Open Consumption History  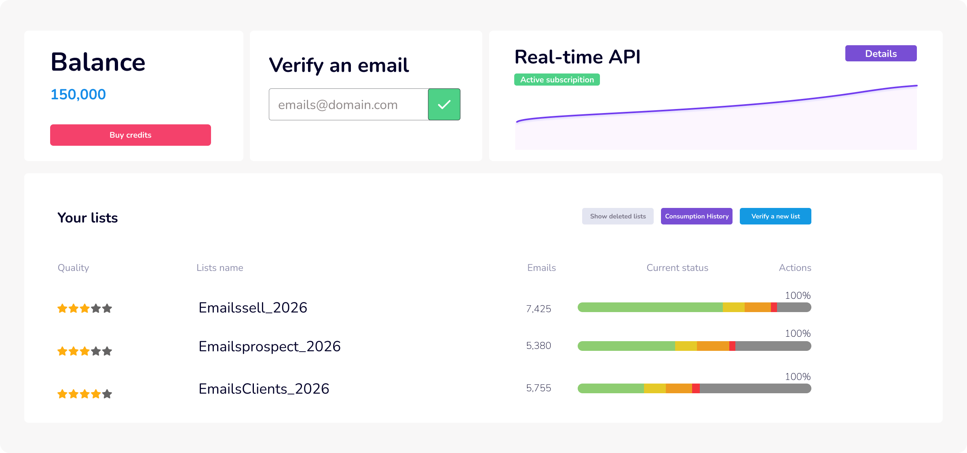point(696,216)
